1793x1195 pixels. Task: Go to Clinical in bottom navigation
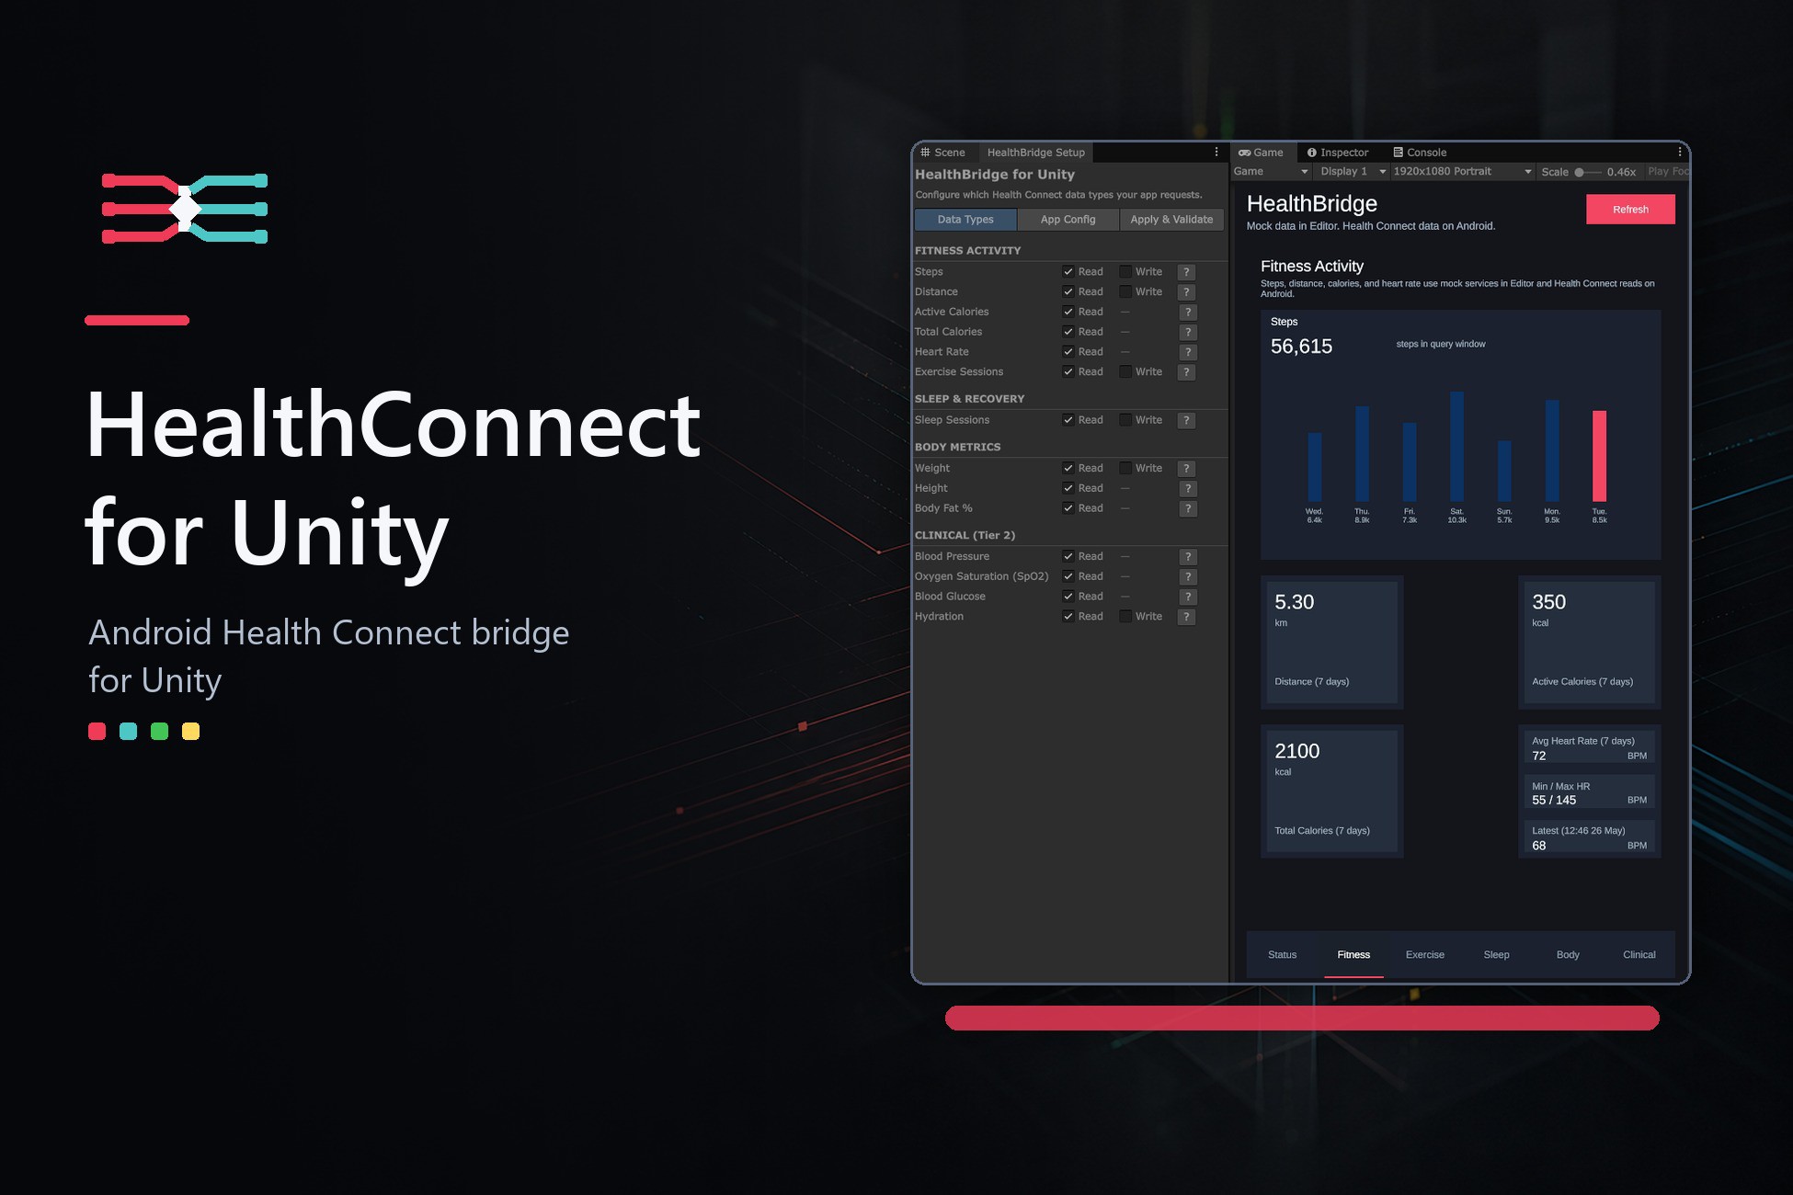point(1639,955)
